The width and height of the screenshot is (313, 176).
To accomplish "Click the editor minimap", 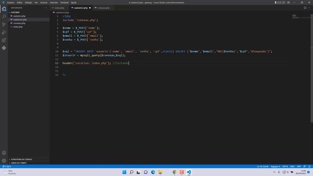I will 301,16.
